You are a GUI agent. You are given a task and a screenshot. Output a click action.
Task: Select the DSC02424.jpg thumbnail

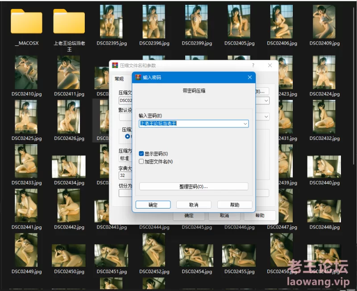click(x=324, y=72)
